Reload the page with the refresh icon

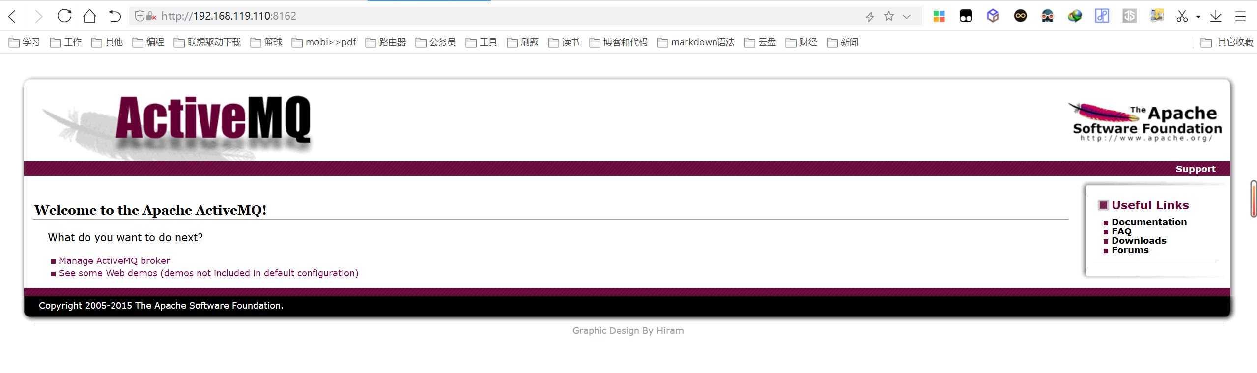64,16
